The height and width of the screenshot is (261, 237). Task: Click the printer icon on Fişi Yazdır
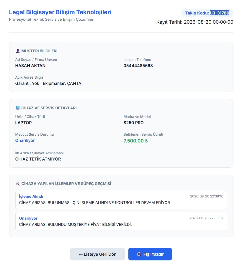(139, 254)
